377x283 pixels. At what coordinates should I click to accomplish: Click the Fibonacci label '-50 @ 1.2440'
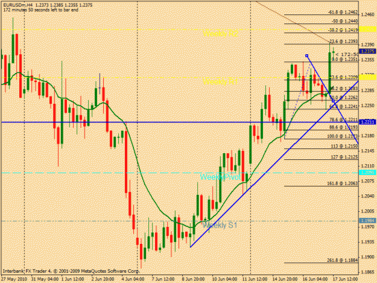tap(345, 21)
